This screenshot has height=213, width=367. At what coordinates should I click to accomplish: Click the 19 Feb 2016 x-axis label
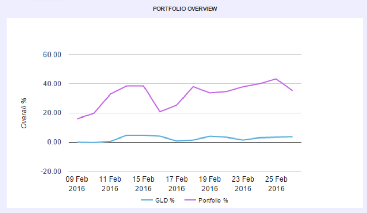tap(210, 184)
